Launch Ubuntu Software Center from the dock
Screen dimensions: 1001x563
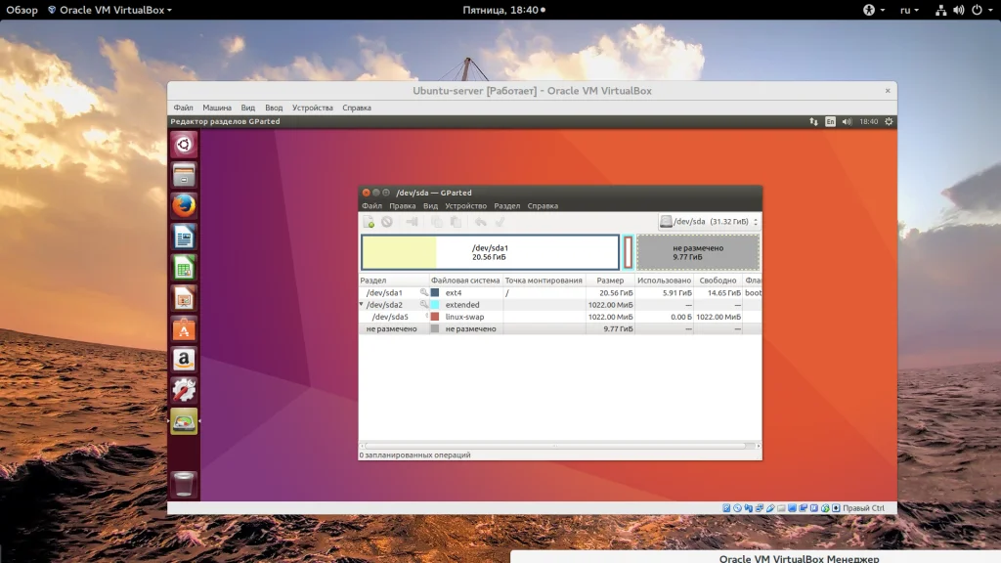pyautogui.click(x=184, y=329)
